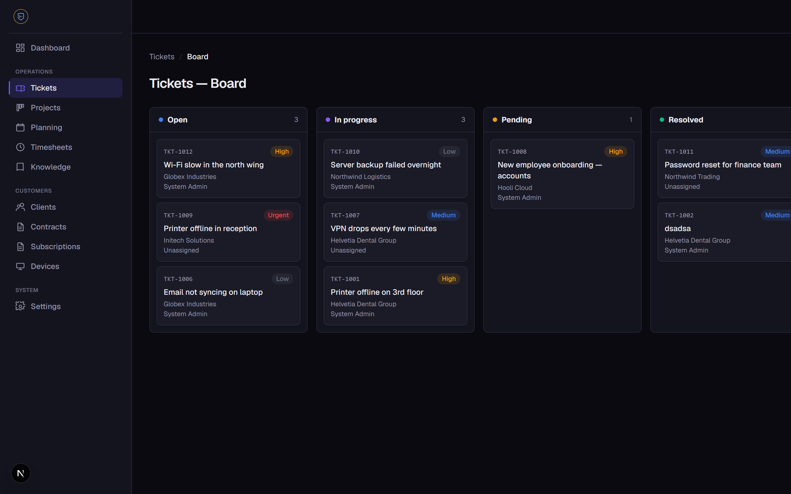The width and height of the screenshot is (791, 494).
Task: Open ticket Email not syncing on laptop
Action: 228,296
